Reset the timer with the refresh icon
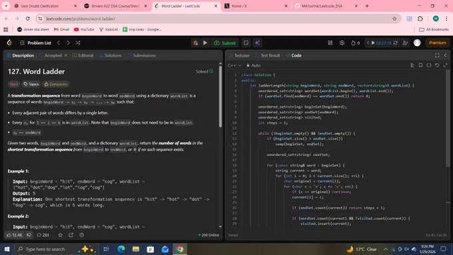This screenshot has width=453, height=255. pyautogui.click(x=395, y=43)
